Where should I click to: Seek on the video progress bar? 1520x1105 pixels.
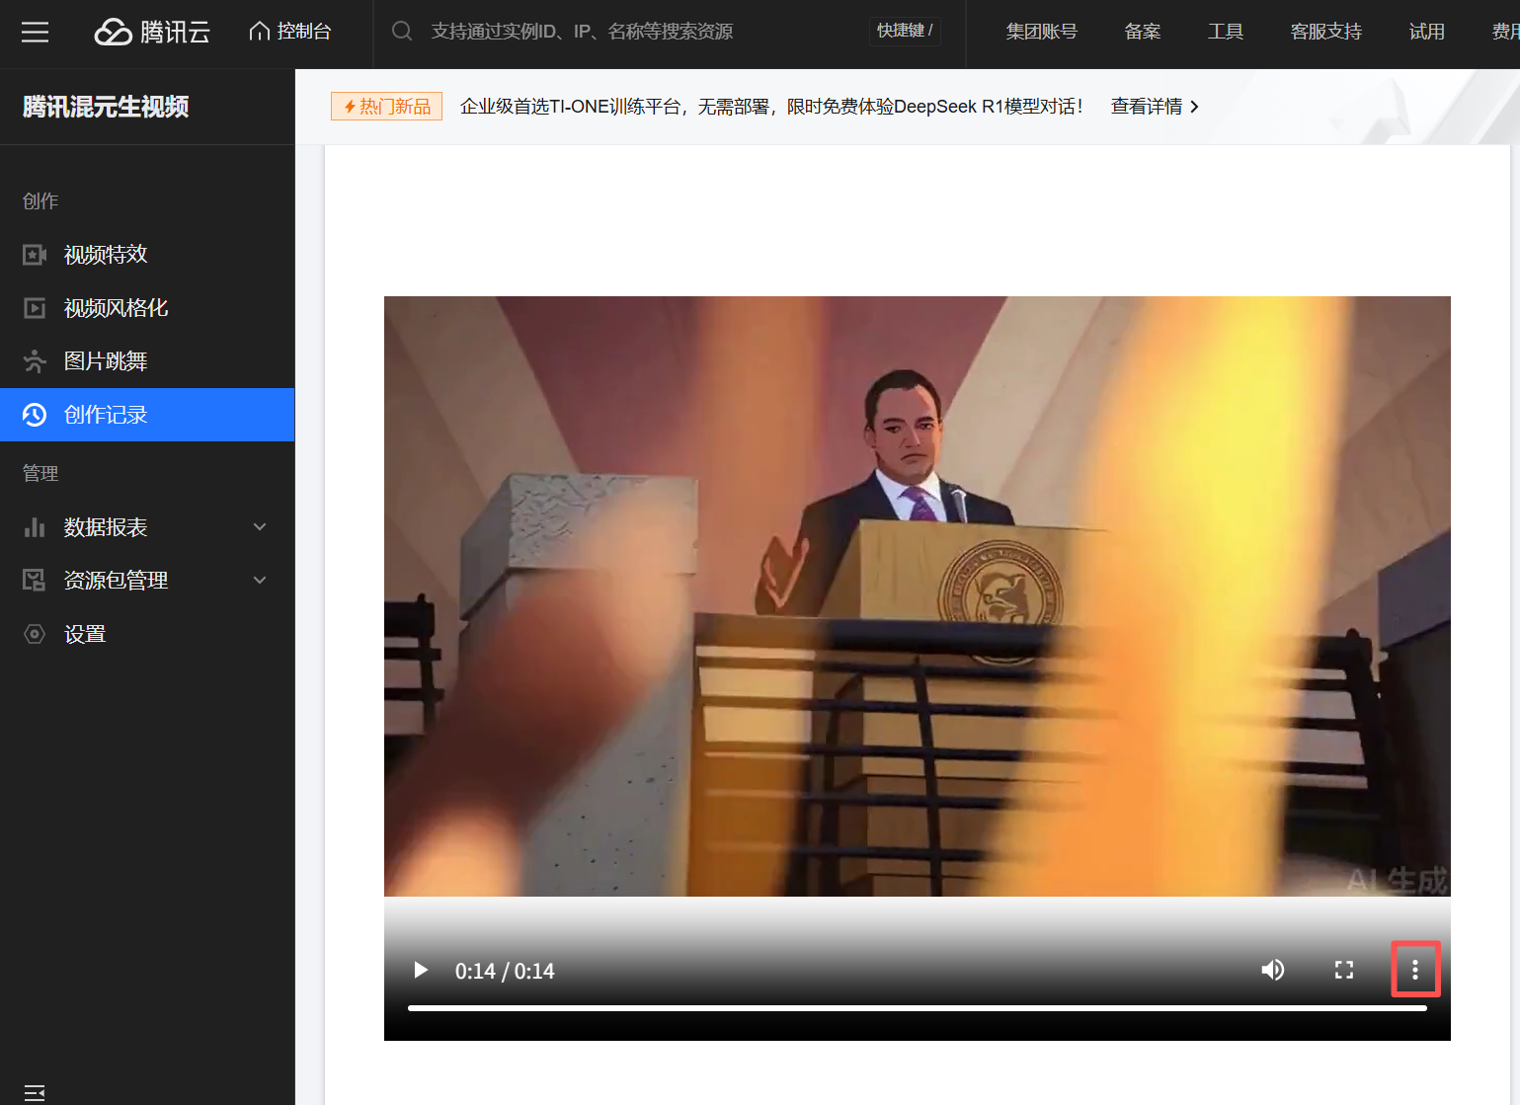(x=918, y=1008)
